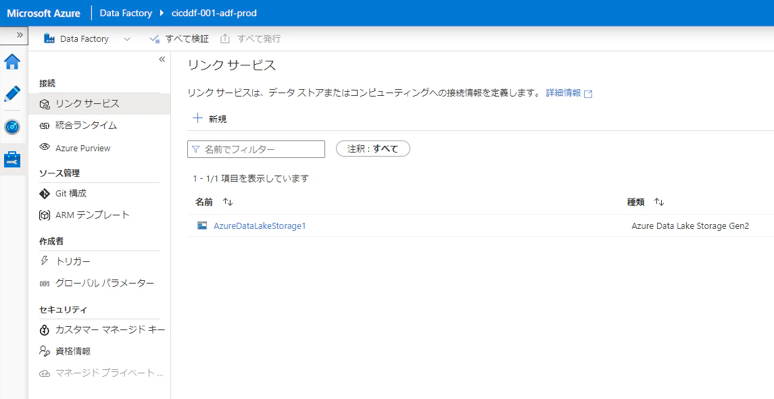
Task: Expand the Data Factory toolbar dropdown
Action: (x=126, y=38)
